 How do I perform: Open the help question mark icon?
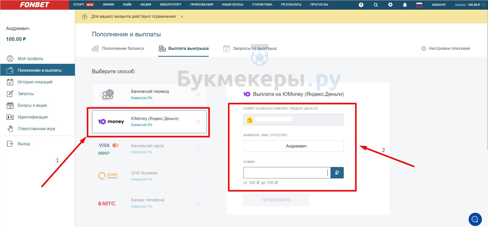click(361, 5)
